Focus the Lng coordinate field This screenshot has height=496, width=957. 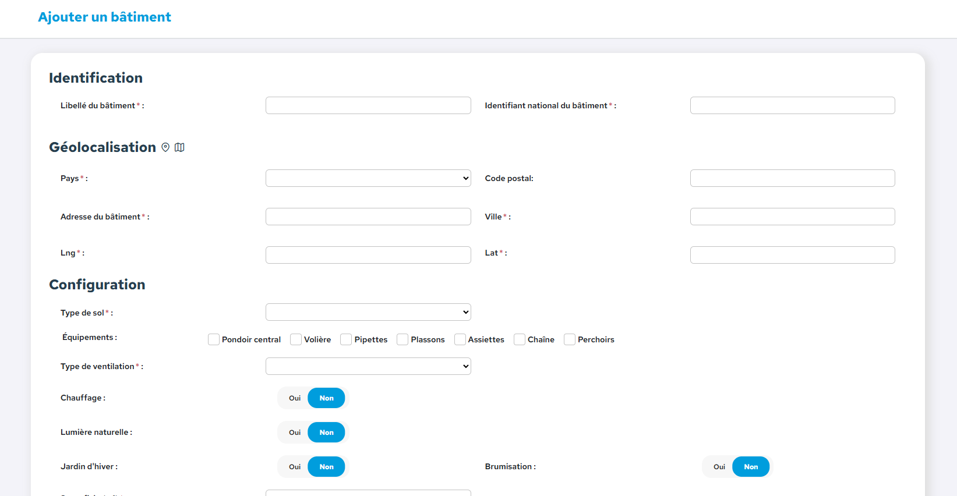pos(368,255)
